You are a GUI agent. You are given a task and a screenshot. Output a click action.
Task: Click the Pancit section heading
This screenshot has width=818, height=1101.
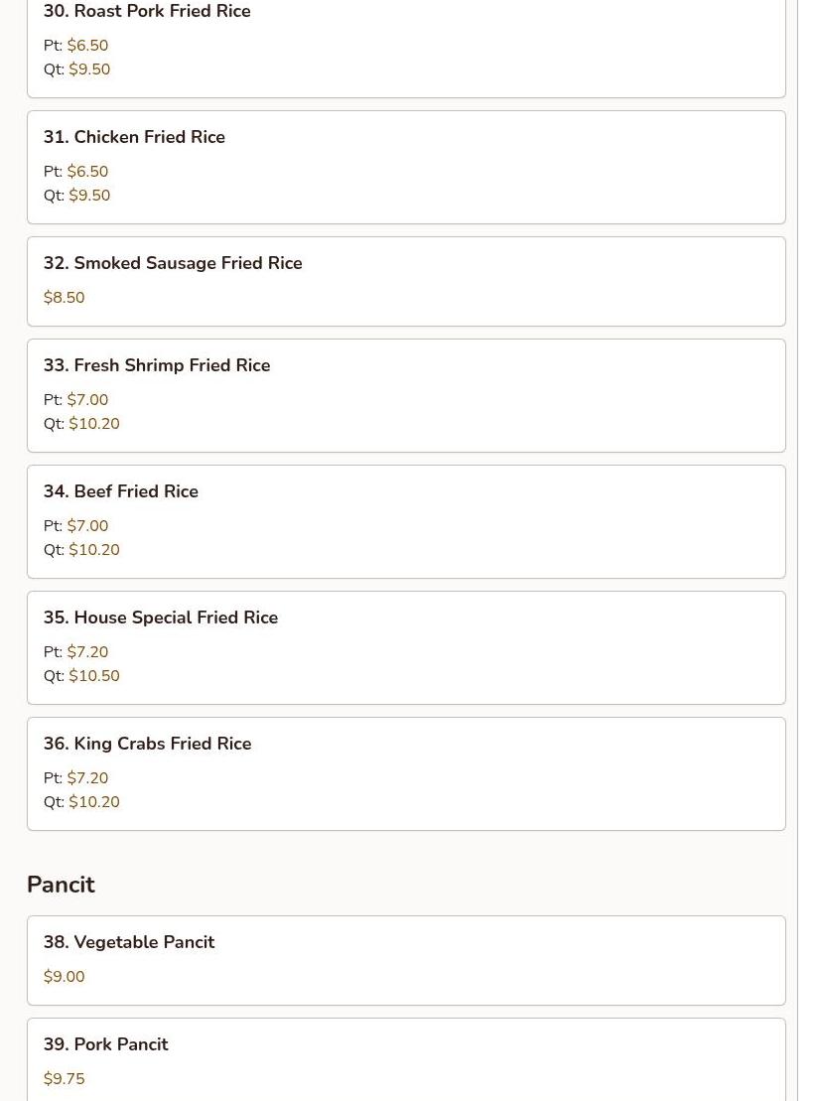[x=61, y=884]
